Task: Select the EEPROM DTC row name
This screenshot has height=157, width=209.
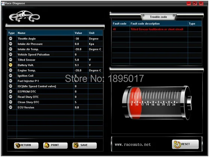Action: tap(27, 91)
